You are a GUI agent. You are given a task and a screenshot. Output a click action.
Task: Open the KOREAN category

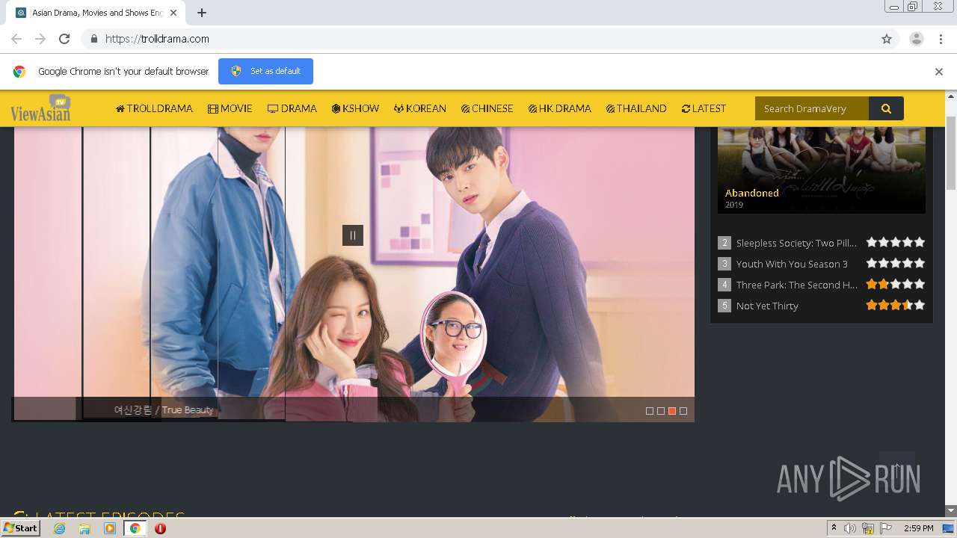420,108
